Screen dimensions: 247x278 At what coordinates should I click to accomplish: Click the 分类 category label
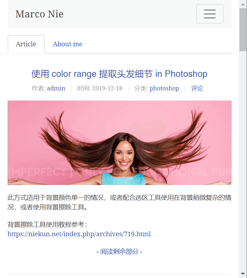click(141, 88)
